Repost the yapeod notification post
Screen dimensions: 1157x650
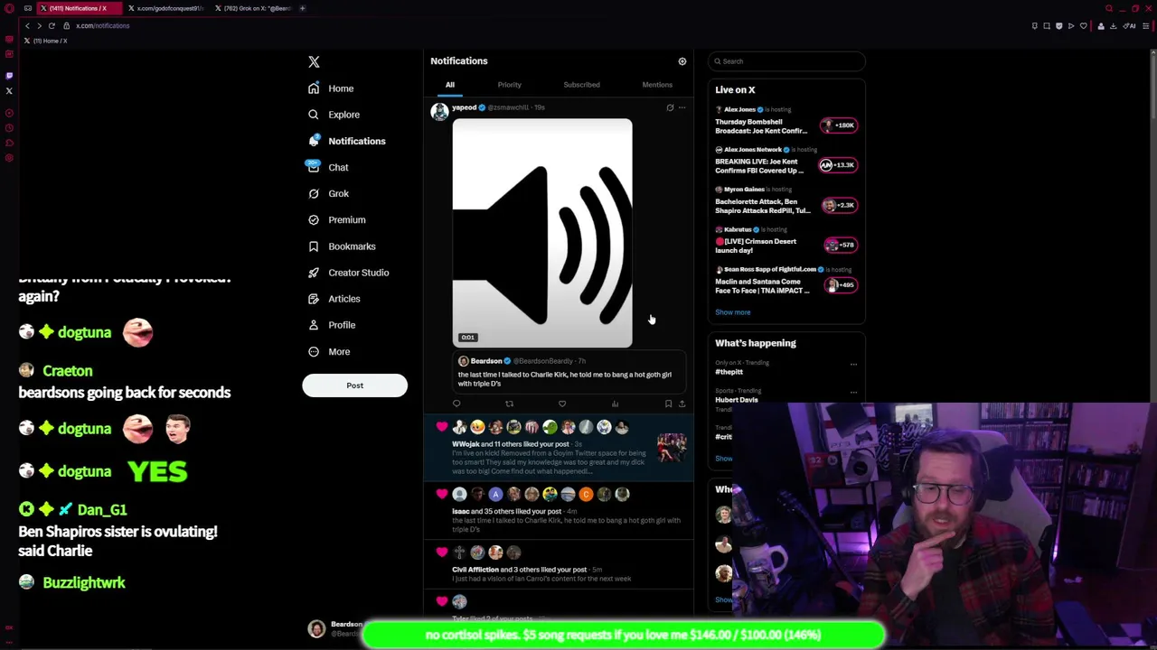(x=509, y=404)
